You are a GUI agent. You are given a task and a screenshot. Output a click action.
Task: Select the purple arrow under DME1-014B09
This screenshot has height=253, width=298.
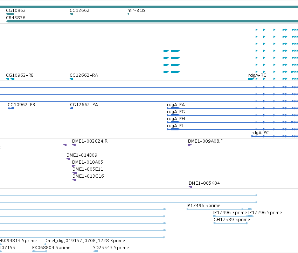[x=68, y=159]
